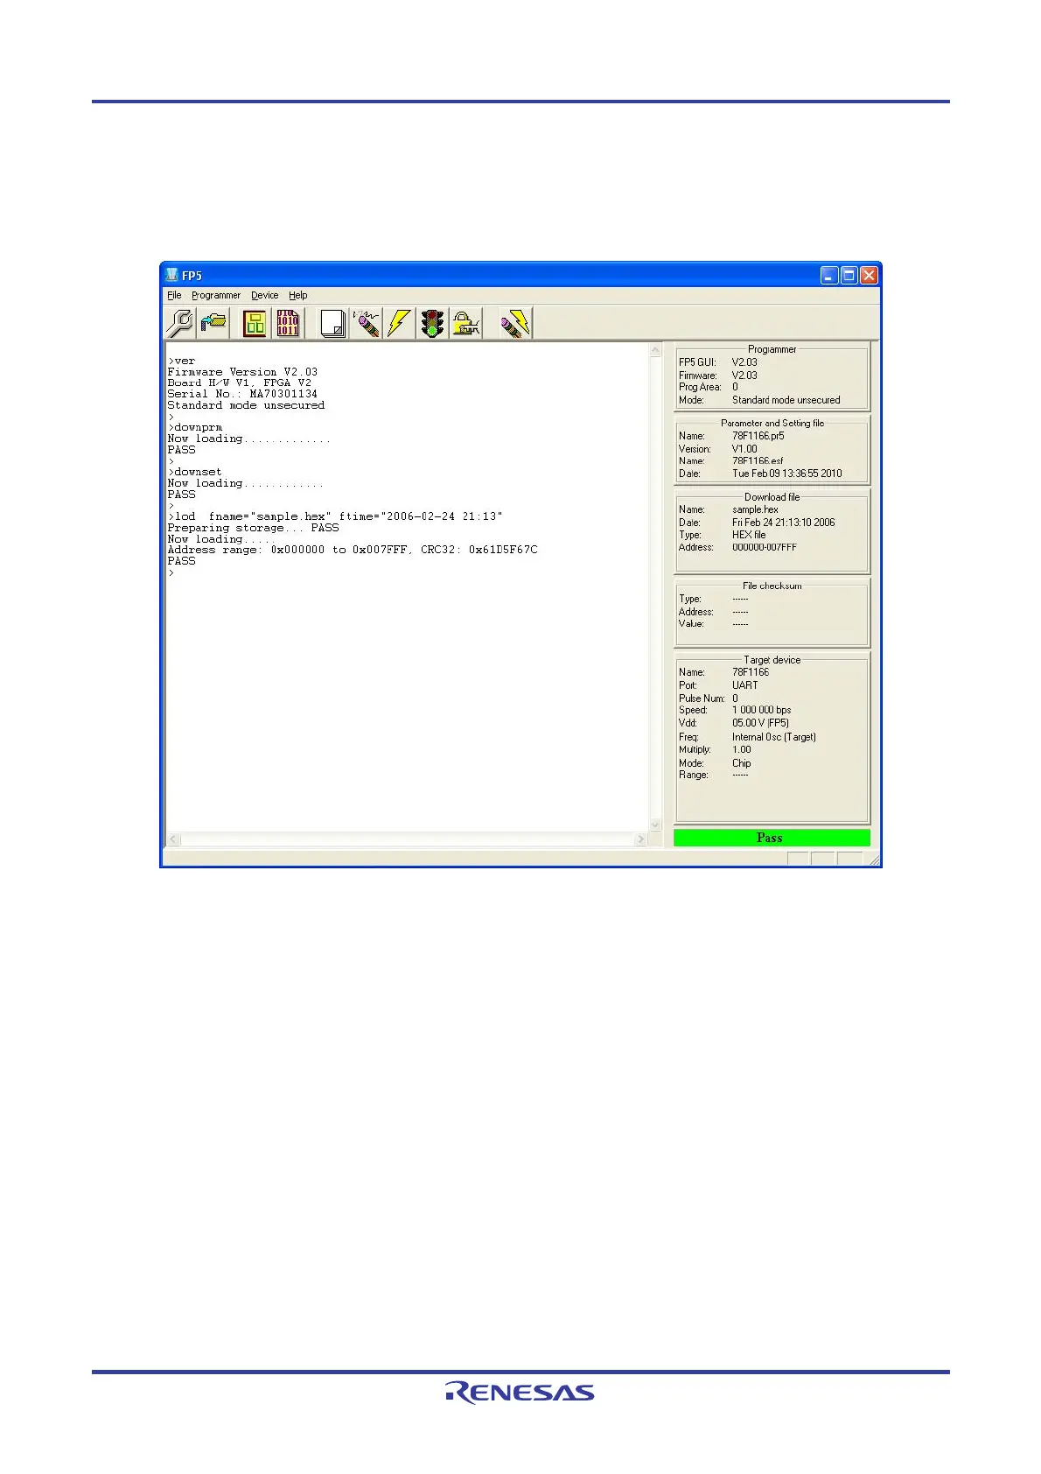Close the FP5 window
This screenshot has height=1474, width=1041.
[x=869, y=276]
